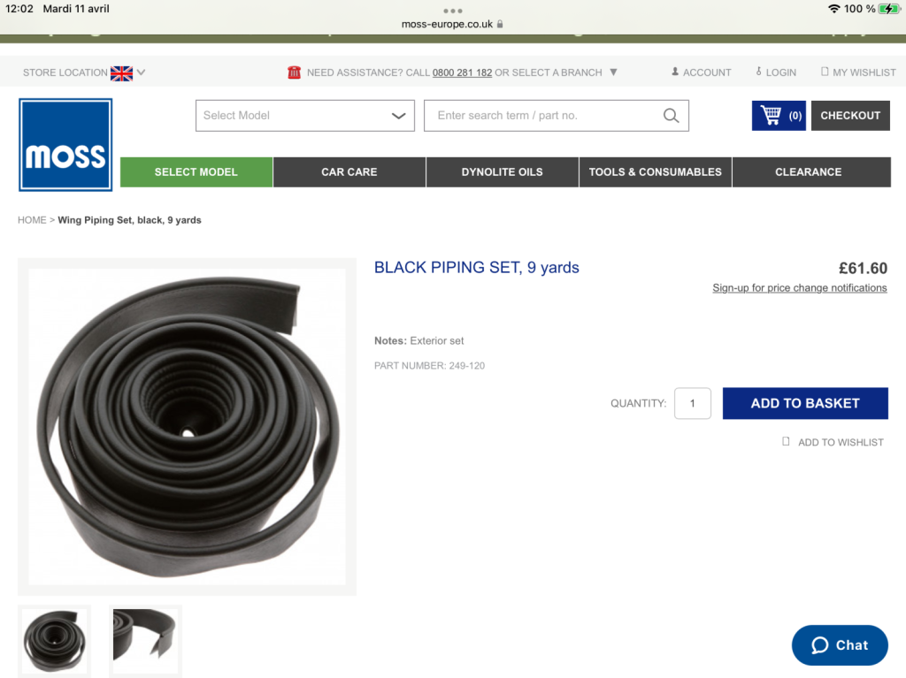Click the £61.60 price
906x678 pixels.
863,268
